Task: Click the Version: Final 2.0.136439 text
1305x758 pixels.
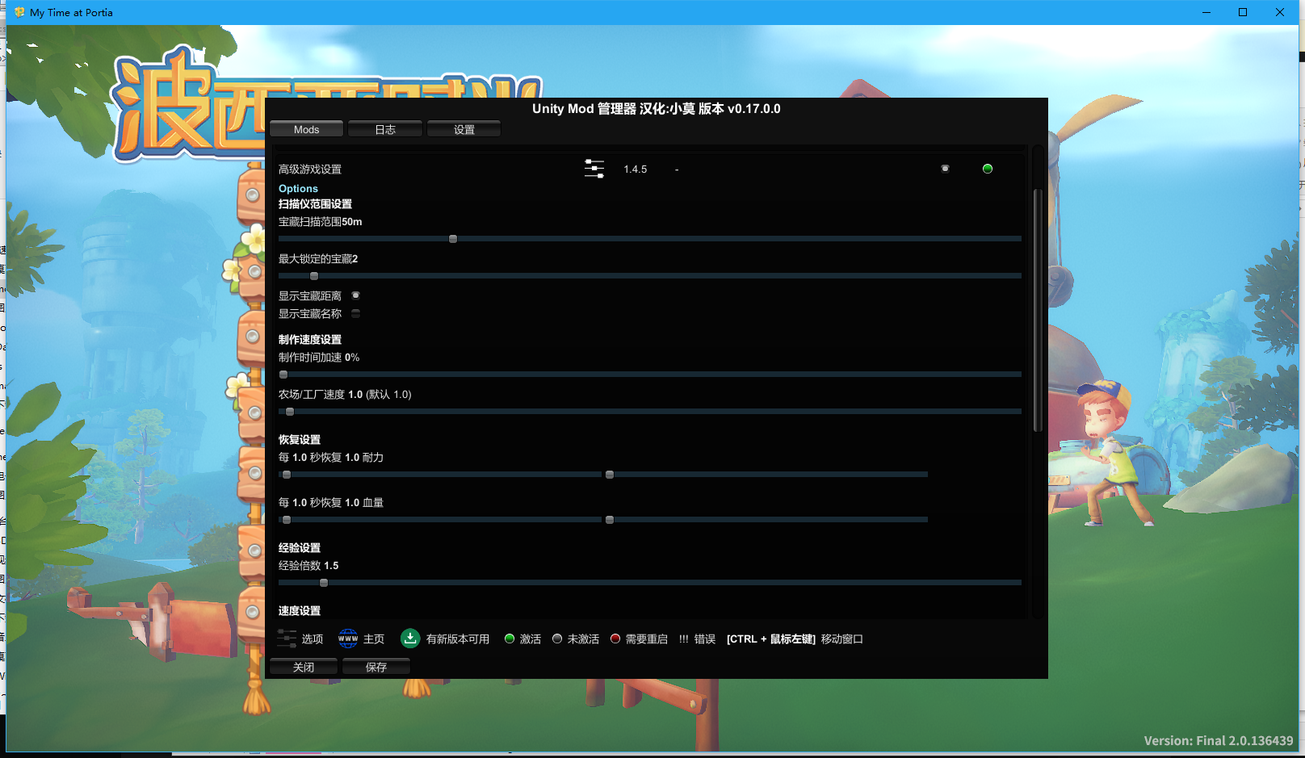Action: point(1218,740)
